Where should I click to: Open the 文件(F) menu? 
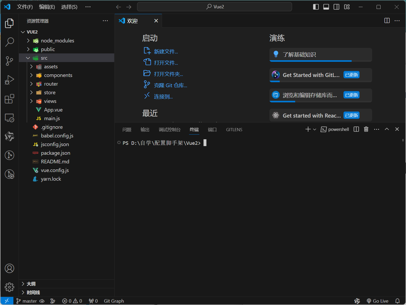pyautogui.click(x=25, y=7)
